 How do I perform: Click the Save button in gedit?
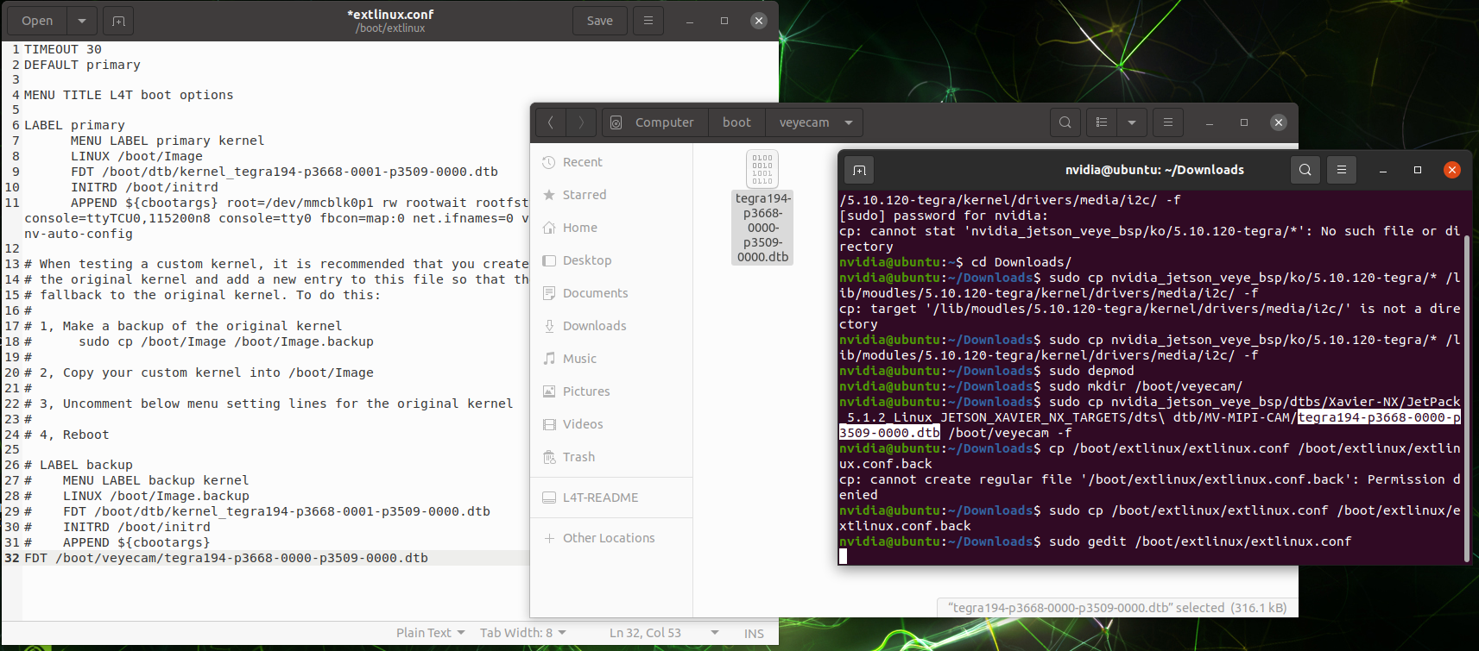[599, 21]
